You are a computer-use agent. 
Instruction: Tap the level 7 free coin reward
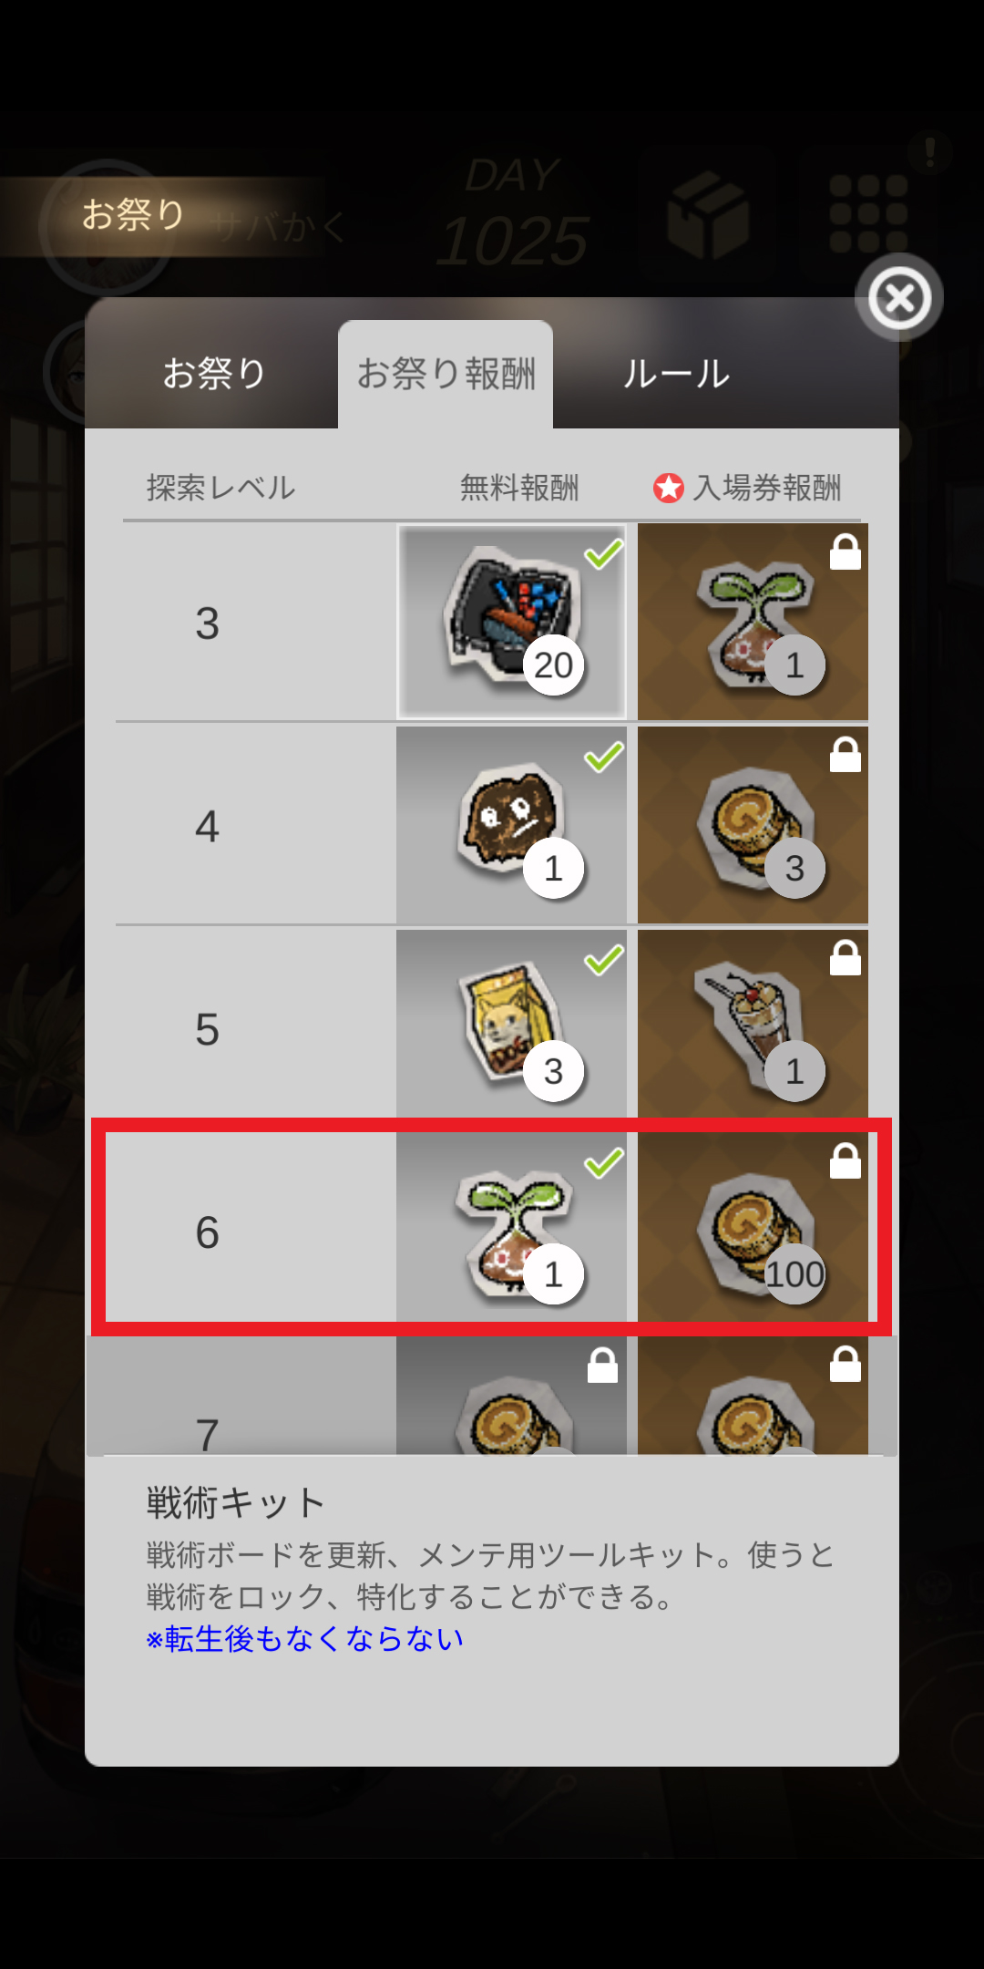click(511, 1396)
